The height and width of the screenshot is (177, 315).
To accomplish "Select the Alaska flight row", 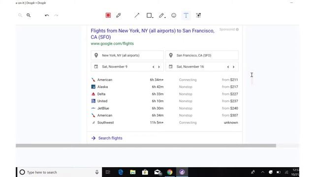I will [164, 87].
